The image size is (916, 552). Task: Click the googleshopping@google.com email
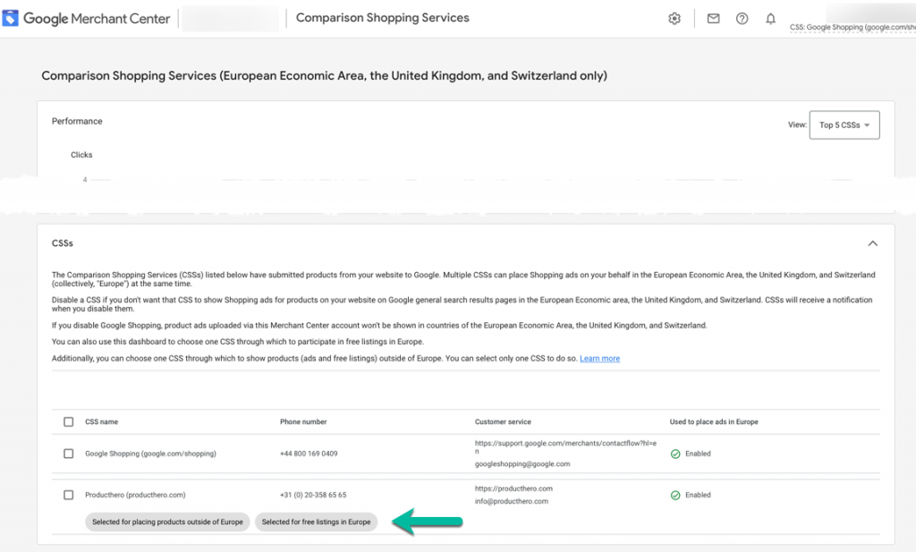click(522, 464)
